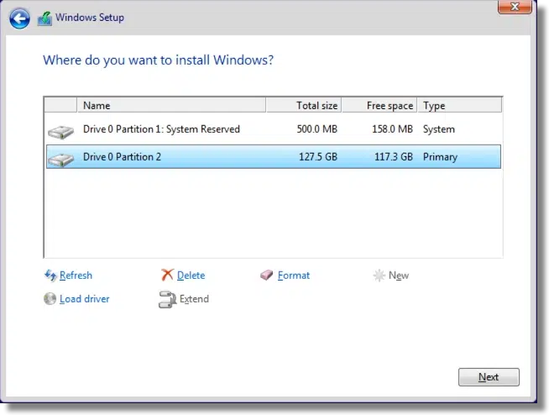This screenshot has height=415, width=549.
Task: Click the 117.3 GB free space cell
Action: (x=394, y=157)
